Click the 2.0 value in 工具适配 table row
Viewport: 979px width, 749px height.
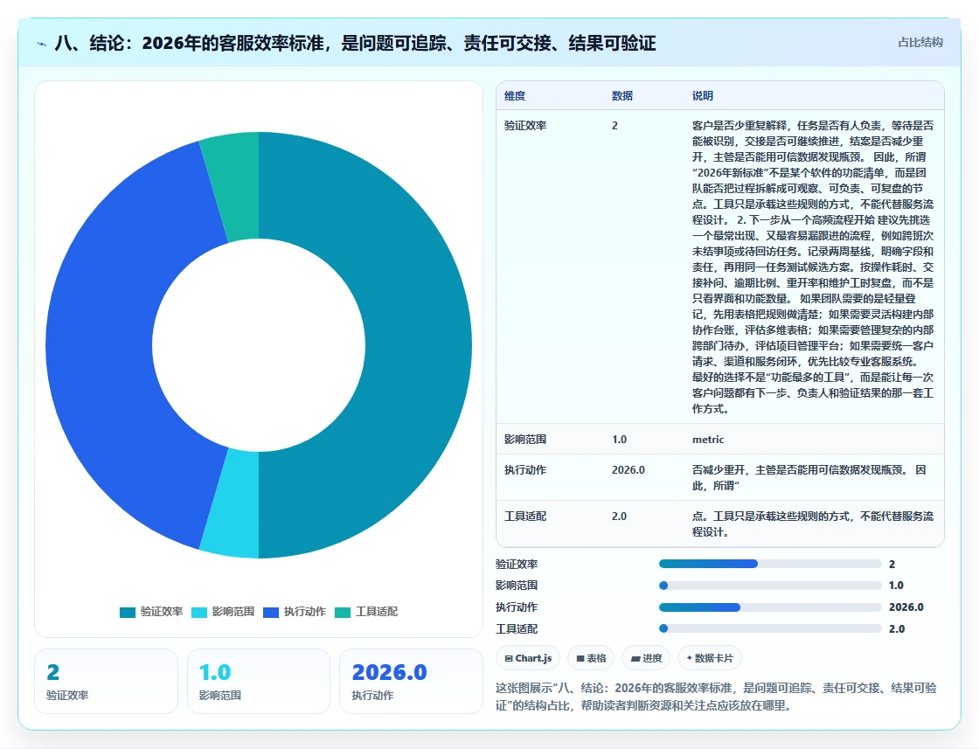tap(619, 517)
